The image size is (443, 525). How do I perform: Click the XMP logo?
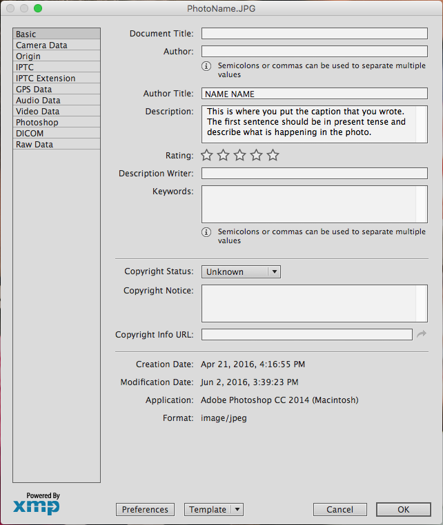tap(37, 506)
